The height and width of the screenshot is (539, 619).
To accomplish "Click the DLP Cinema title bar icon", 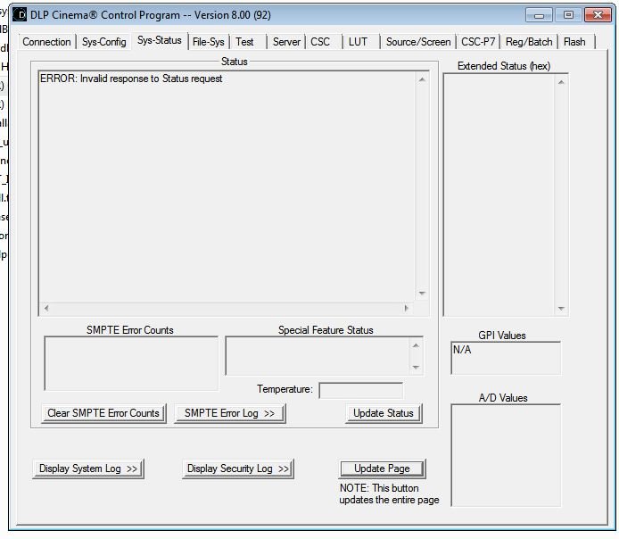I will click(x=20, y=15).
